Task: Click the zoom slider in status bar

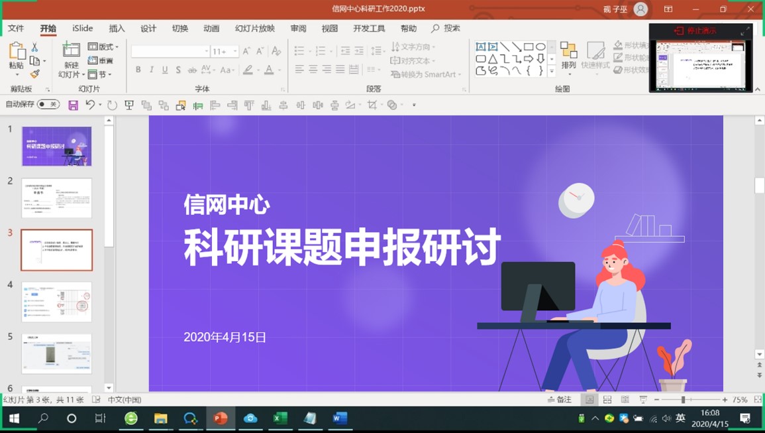Action: (683, 400)
